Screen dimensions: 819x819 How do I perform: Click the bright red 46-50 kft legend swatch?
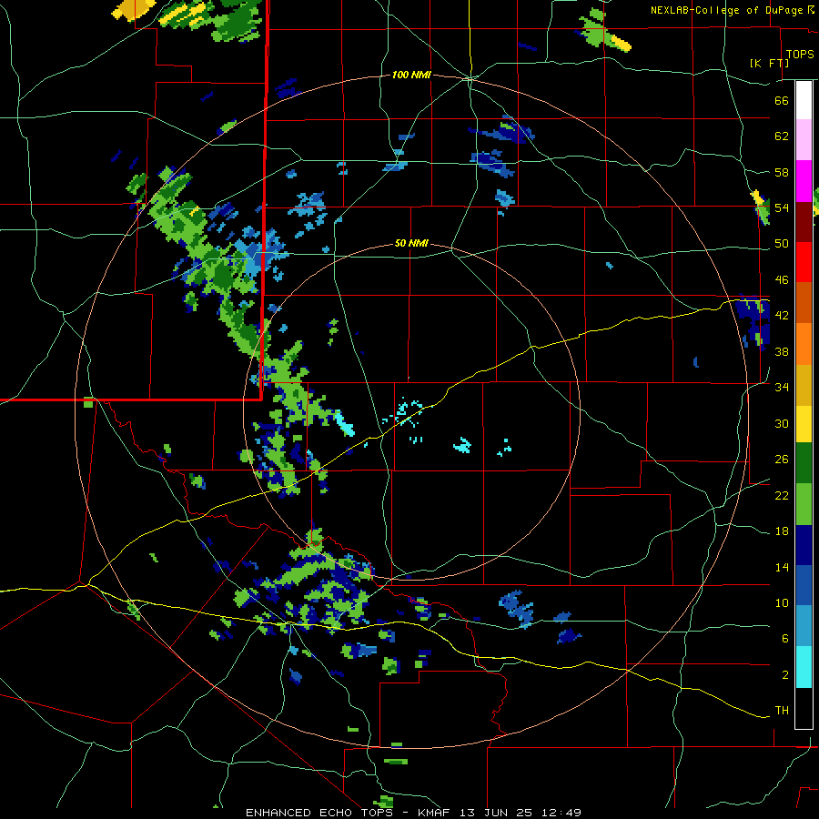pos(804,262)
